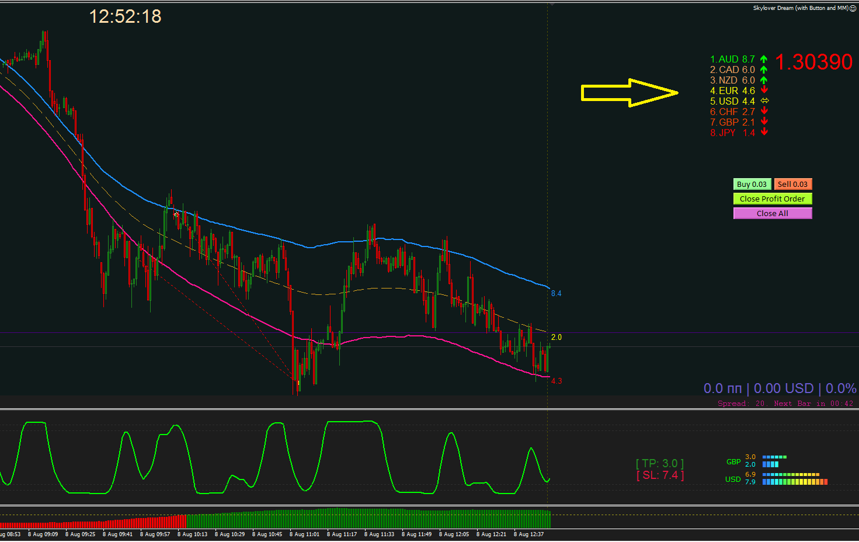Viewport: 859px width, 542px height.
Task: Click the USD label in the bottom strength meter
Action: pos(733,479)
